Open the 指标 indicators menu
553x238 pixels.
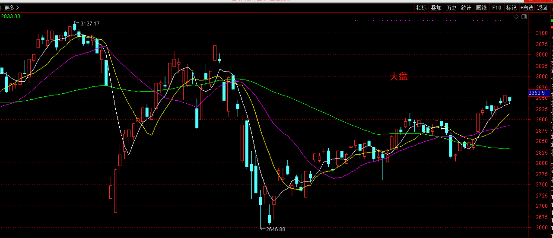pos(421,8)
